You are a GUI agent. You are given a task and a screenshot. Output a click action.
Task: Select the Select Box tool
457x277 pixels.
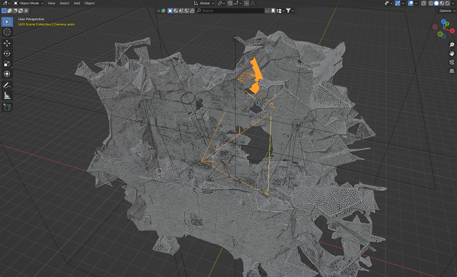coord(7,22)
